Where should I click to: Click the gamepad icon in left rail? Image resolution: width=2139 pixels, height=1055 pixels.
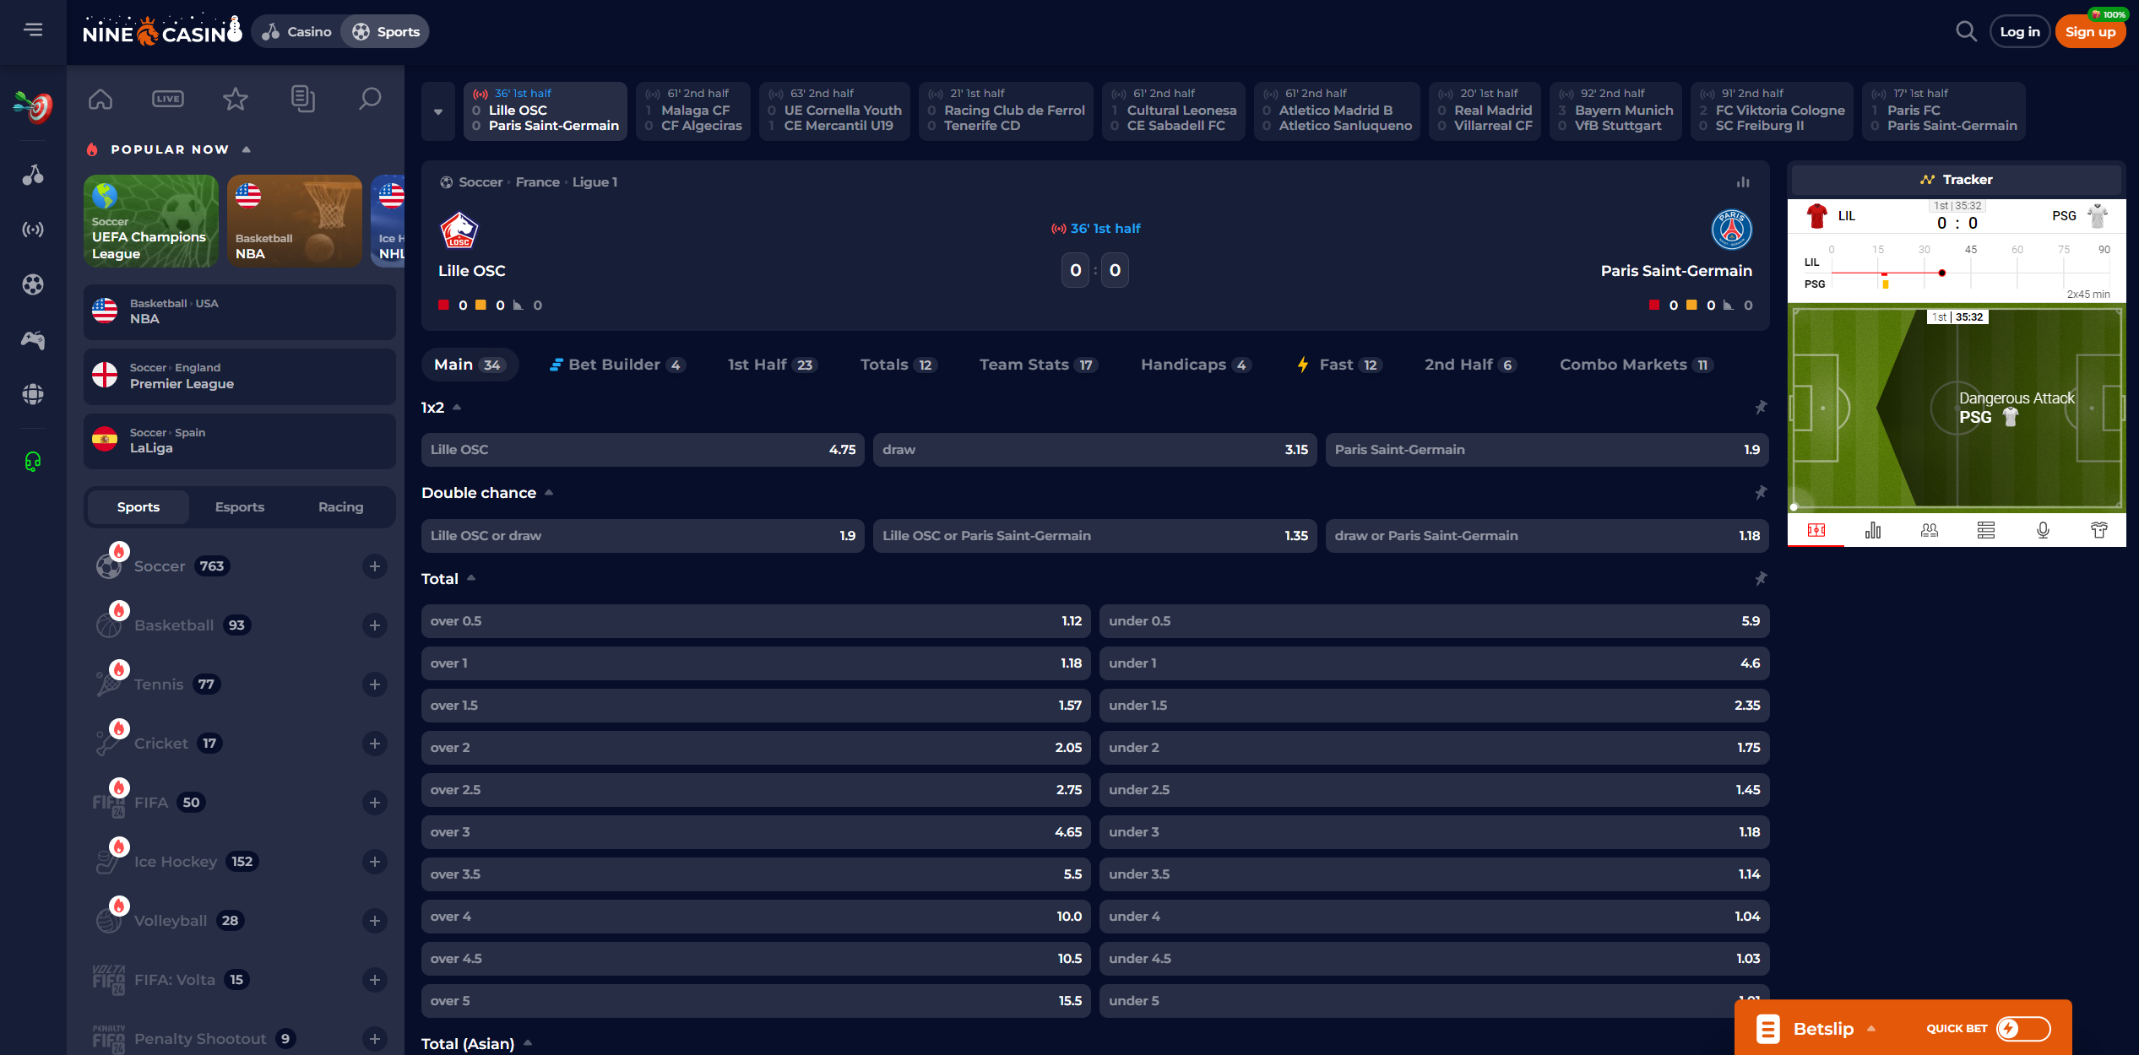coord(33,339)
